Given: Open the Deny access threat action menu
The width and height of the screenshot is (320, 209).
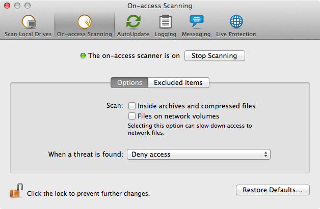Looking at the screenshot, I should tap(199, 155).
